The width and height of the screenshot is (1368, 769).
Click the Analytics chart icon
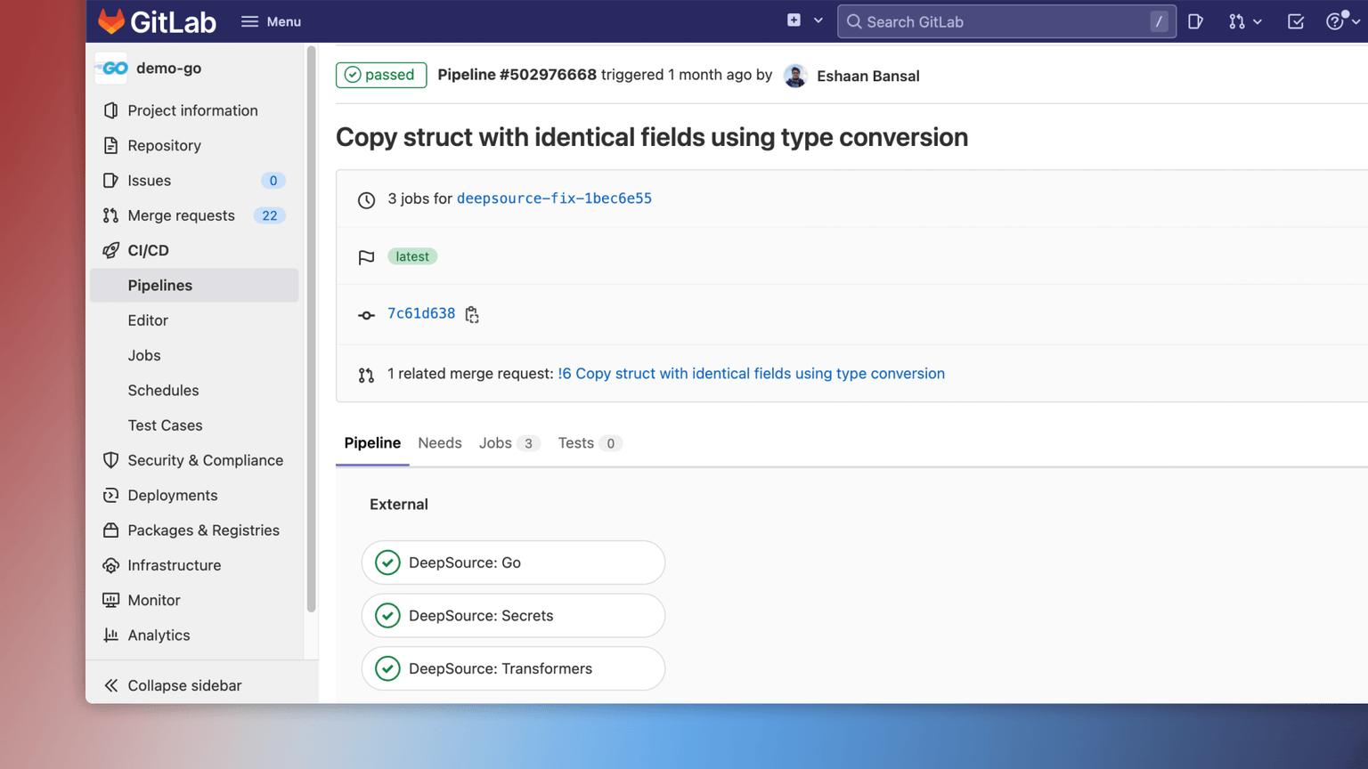110,635
